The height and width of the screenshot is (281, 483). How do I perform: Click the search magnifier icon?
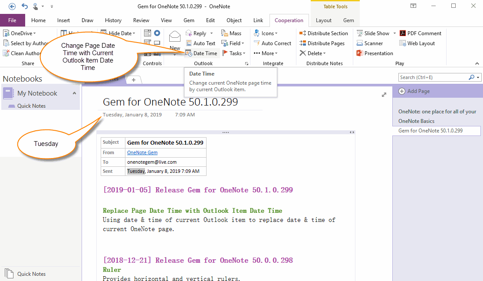(471, 77)
